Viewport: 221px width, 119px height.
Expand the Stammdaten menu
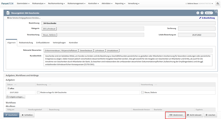24,4
